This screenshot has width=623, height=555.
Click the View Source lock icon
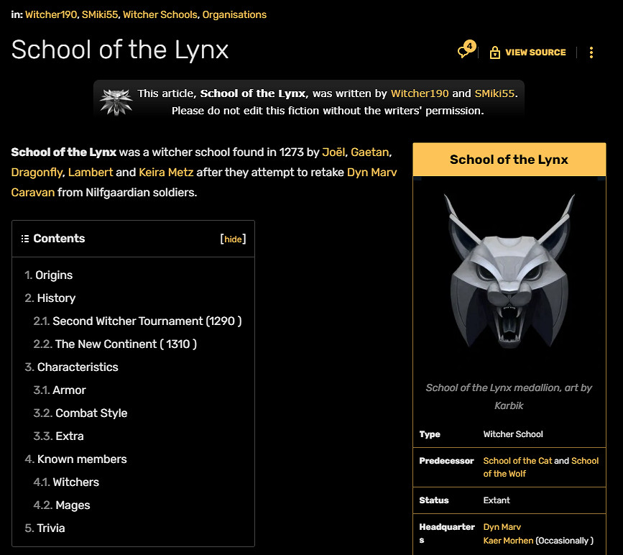[494, 52]
